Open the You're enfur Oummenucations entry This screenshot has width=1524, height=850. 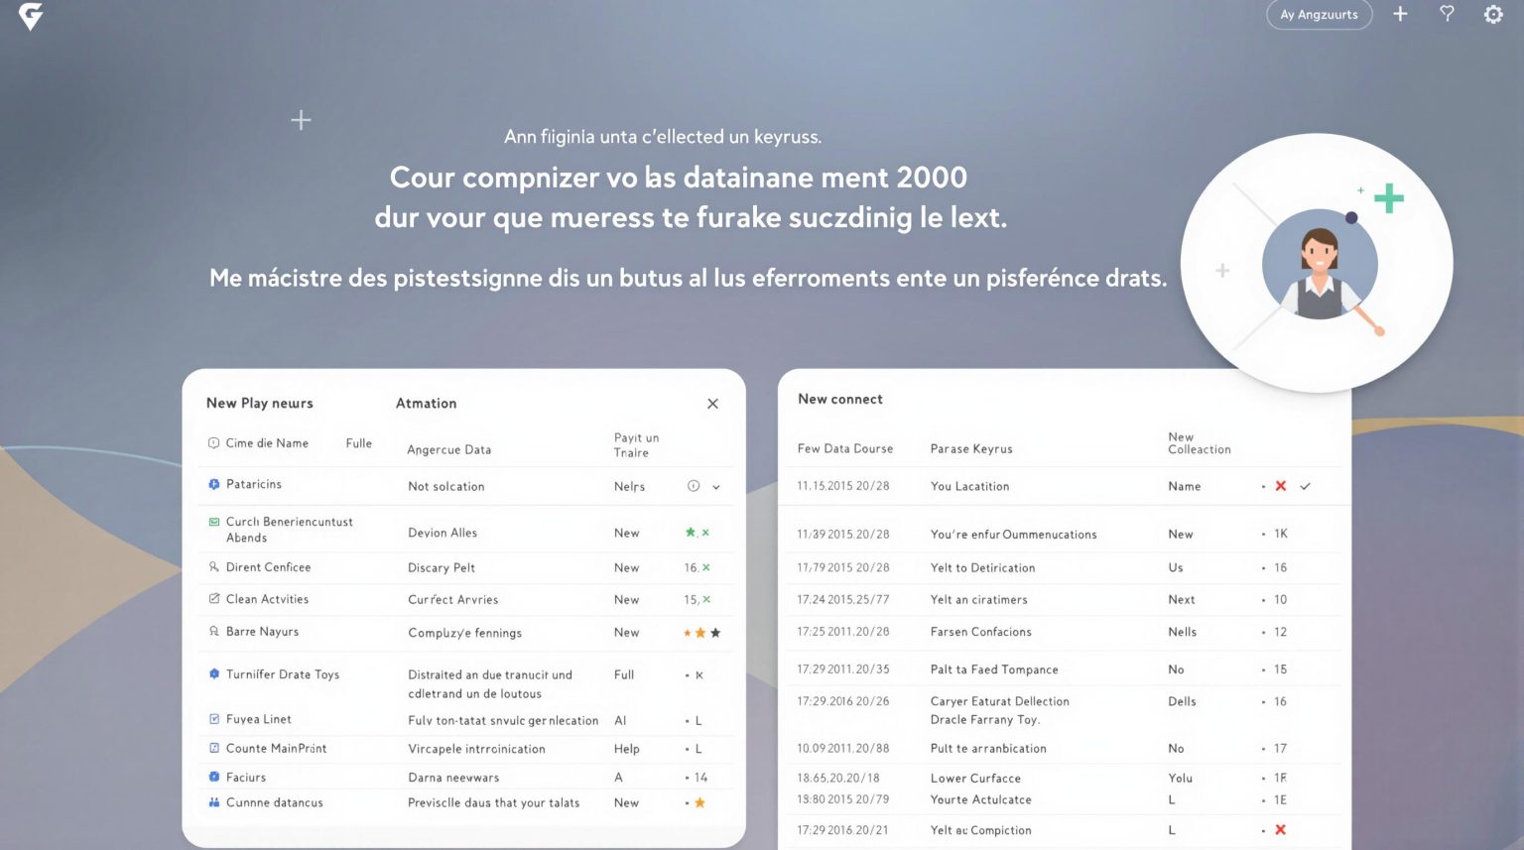[x=1013, y=534]
